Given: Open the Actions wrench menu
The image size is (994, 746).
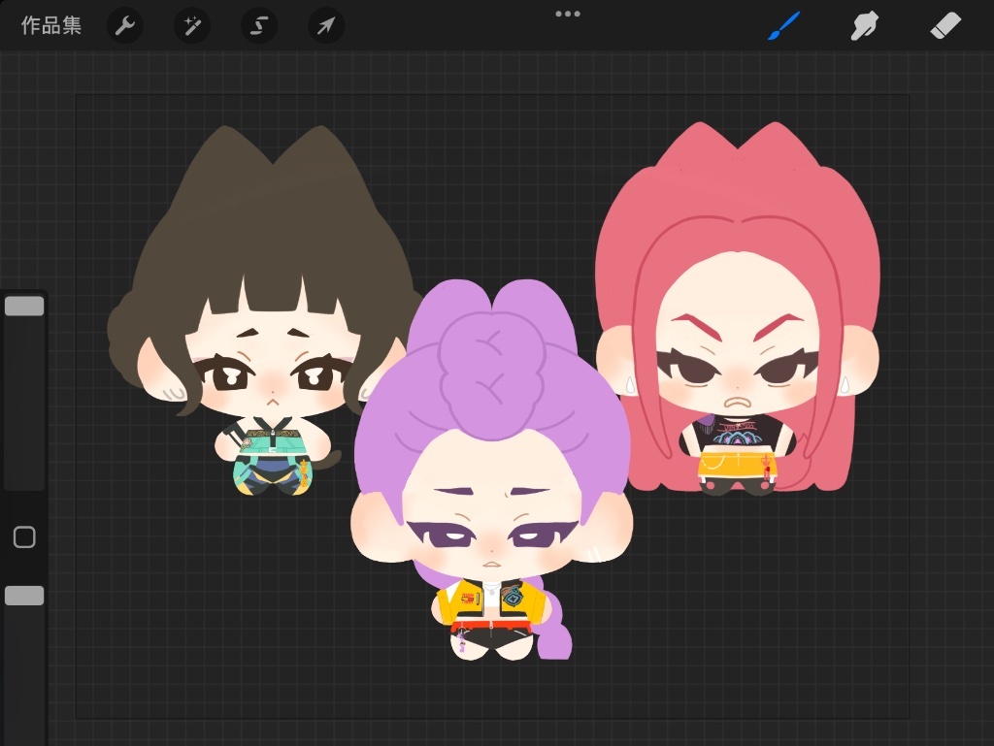Looking at the screenshot, I should tap(125, 26).
